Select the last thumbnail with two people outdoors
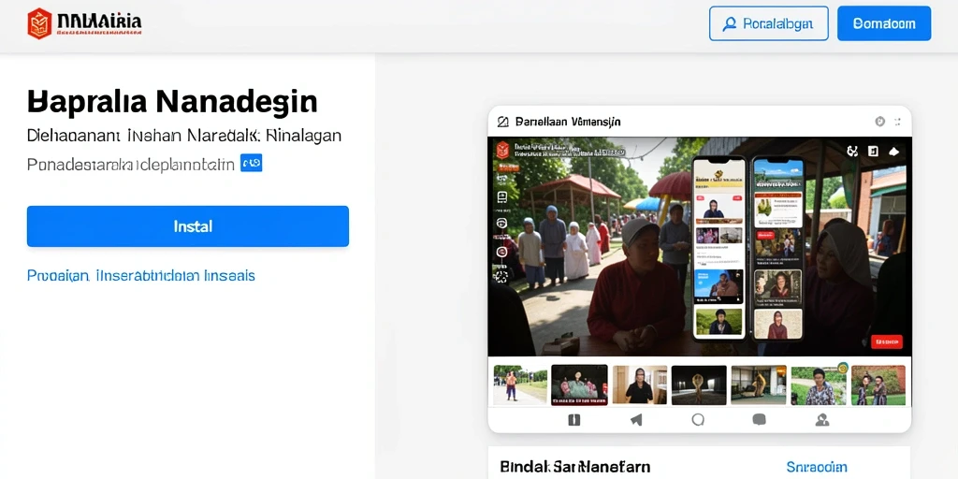The image size is (958, 479). (878, 385)
